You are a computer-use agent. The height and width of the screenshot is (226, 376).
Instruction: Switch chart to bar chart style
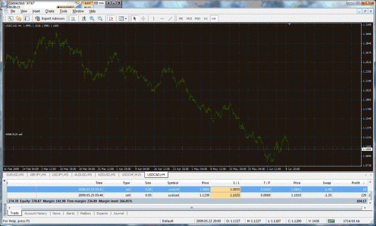73,19
